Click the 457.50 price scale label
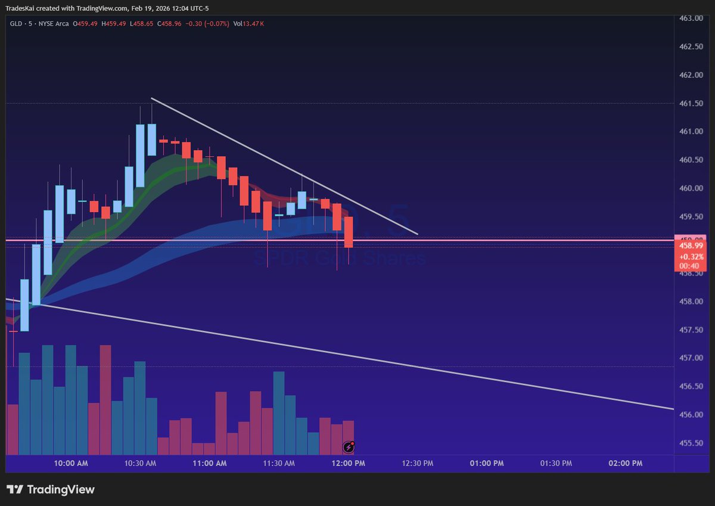This screenshot has width=715, height=506. click(x=692, y=330)
